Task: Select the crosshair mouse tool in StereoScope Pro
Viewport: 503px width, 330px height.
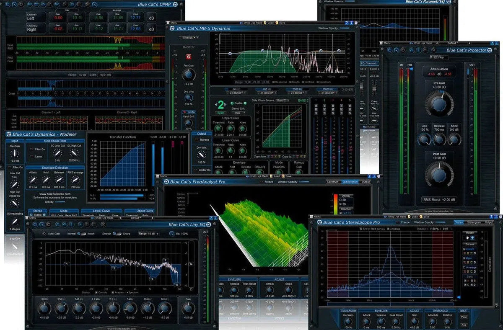Action: [472, 238]
